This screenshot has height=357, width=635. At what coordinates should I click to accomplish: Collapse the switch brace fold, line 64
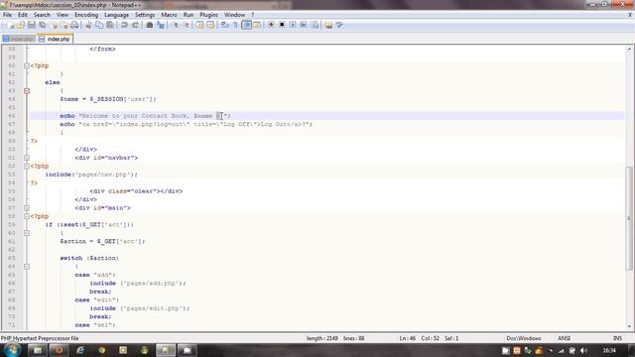(x=27, y=267)
